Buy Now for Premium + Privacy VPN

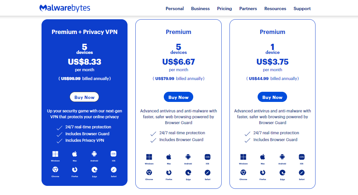pyautogui.click(x=84, y=97)
